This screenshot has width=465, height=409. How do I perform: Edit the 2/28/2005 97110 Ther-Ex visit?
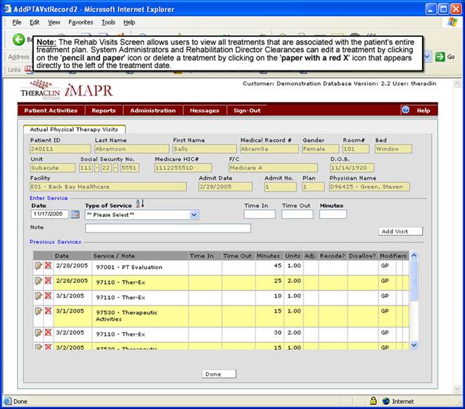click(38, 280)
